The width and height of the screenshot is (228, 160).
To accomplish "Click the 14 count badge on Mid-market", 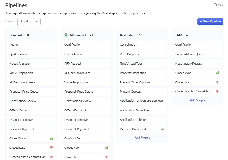I will (x=91, y=35).
